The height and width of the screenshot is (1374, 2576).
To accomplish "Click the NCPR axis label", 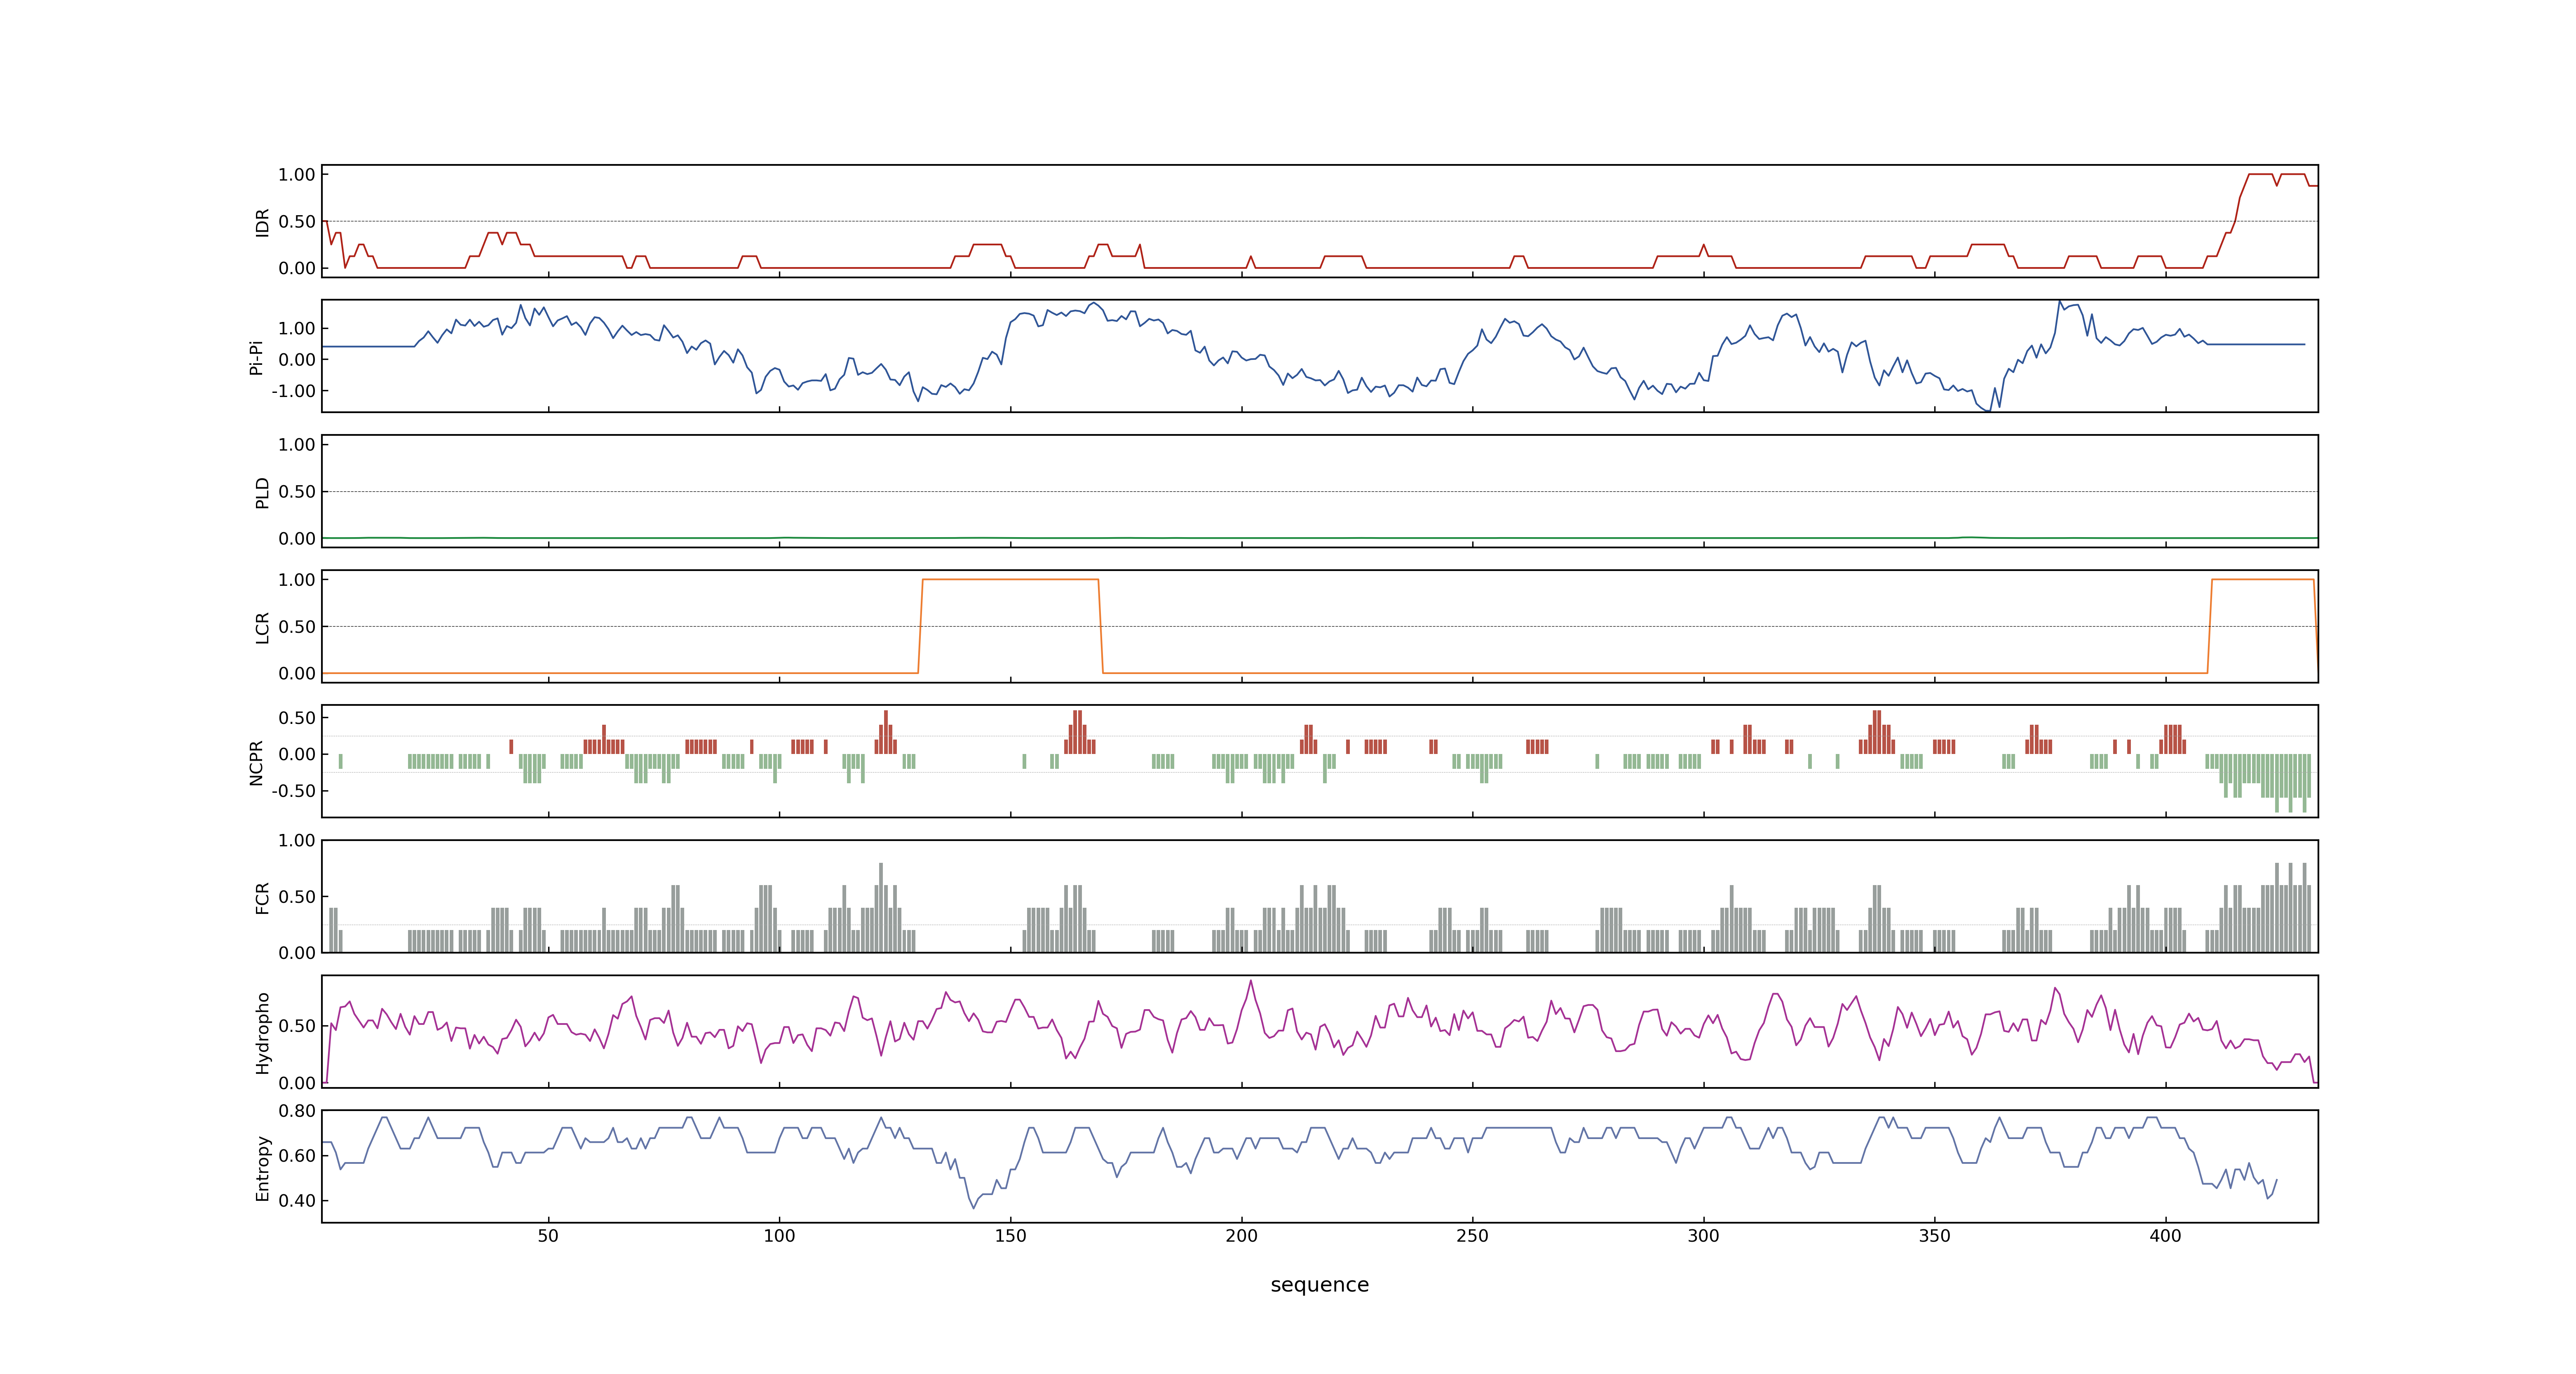I will pyautogui.click(x=256, y=762).
